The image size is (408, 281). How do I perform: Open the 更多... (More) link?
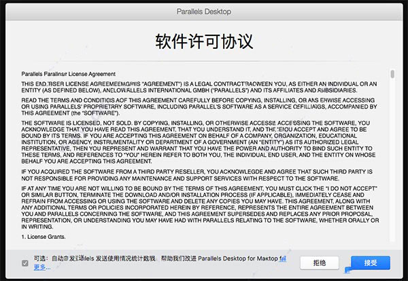pyautogui.click(x=42, y=267)
